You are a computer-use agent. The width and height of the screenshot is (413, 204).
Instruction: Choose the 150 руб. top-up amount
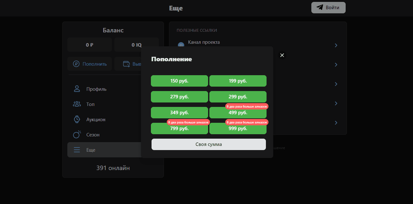[x=179, y=81]
